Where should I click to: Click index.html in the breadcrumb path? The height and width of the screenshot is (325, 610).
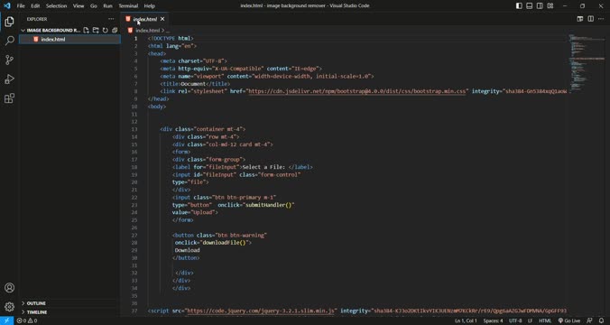(x=148, y=30)
